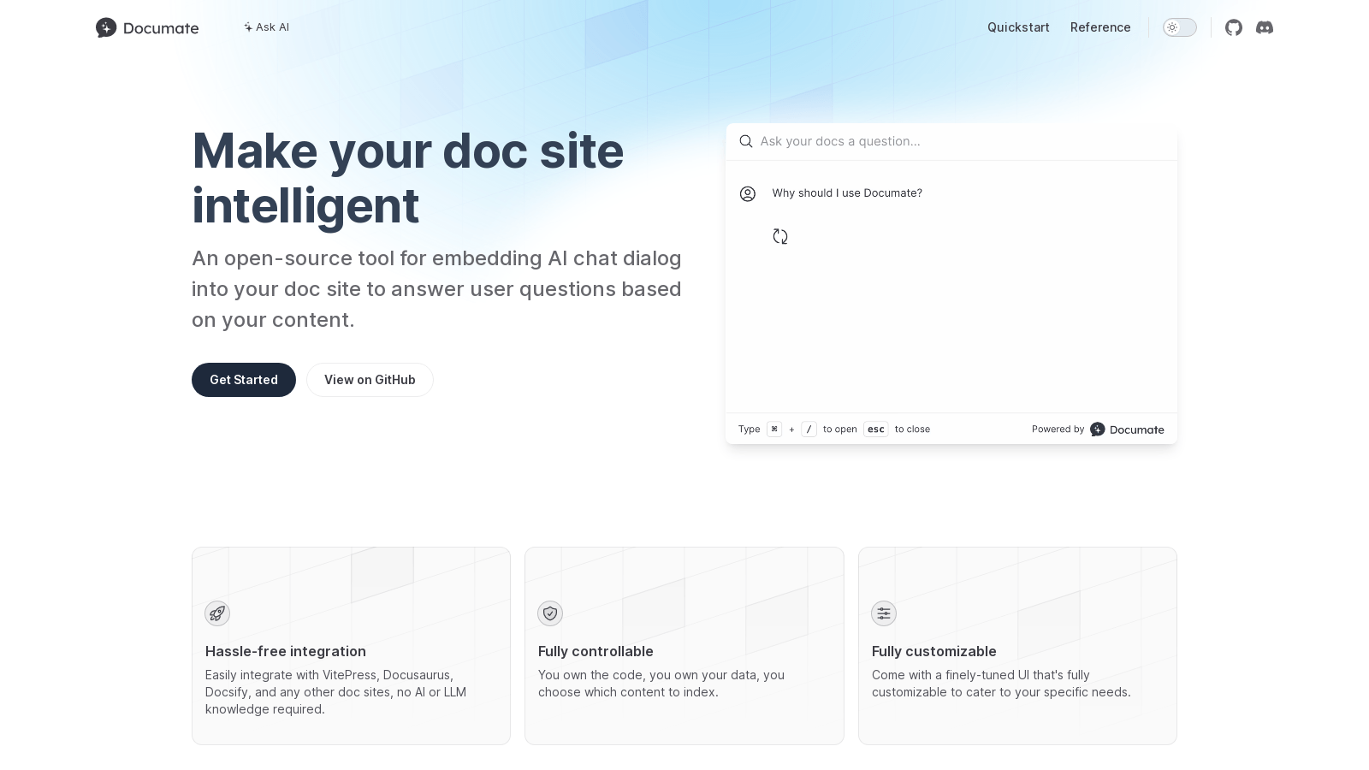Click the slash key hint badge

pyautogui.click(x=809, y=429)
